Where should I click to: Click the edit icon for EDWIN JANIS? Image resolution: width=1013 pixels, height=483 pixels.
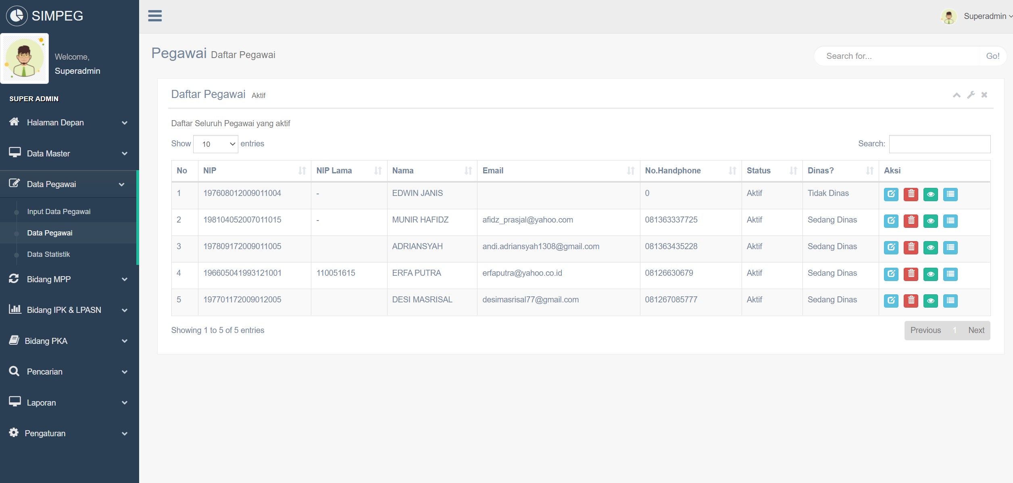point(891,194)
